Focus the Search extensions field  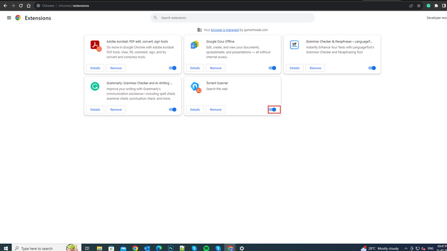pos(232,18)
